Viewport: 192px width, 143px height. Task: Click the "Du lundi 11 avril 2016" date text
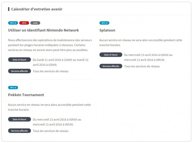pyautogui.click(x=61, y=62)
